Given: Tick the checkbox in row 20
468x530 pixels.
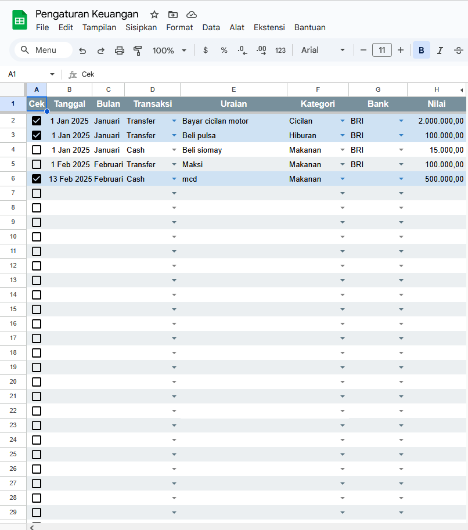Looking at the screenshot, I should point(37,382).
